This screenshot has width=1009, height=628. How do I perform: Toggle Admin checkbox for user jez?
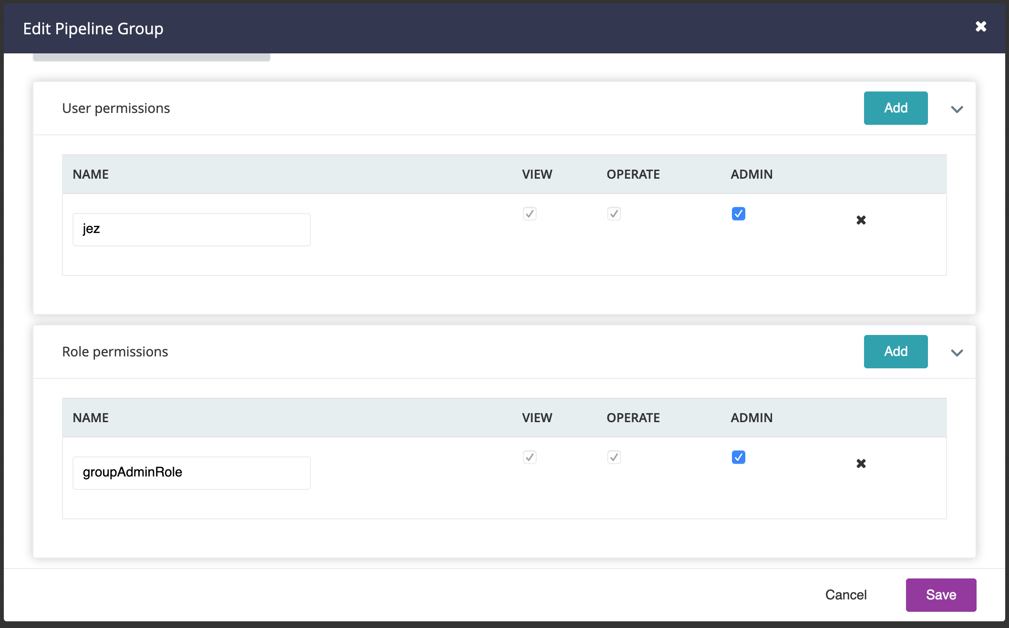pos(739,214)
